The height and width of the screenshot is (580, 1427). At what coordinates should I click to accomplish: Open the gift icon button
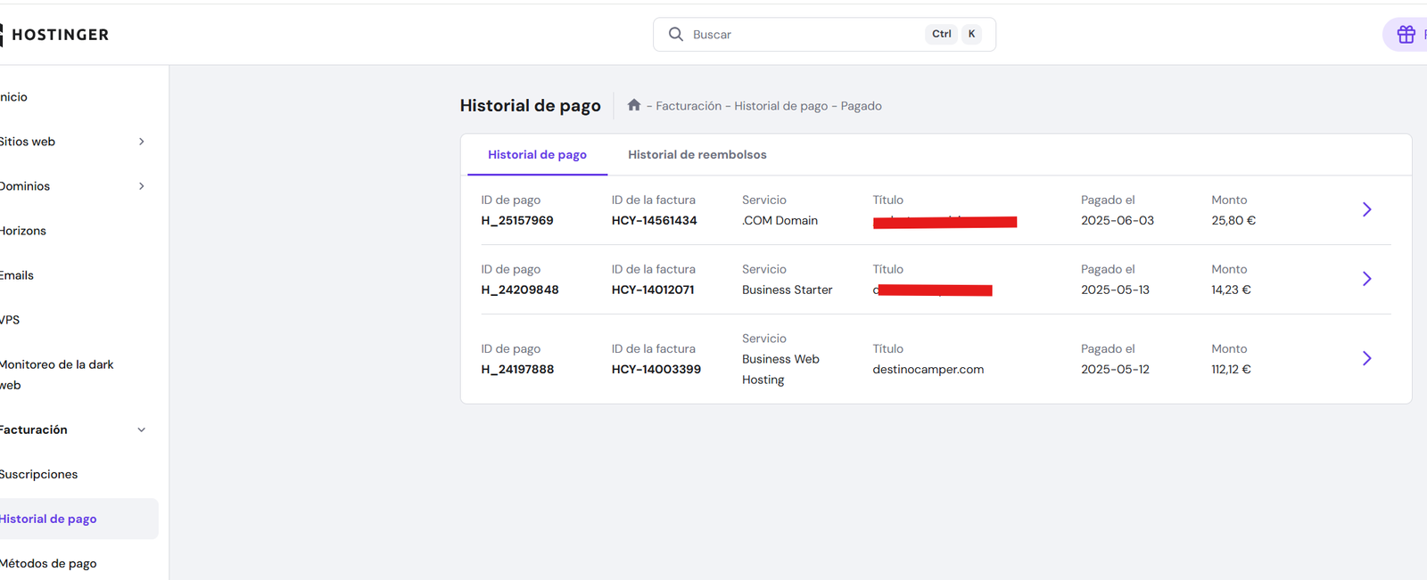[1406, 35]
